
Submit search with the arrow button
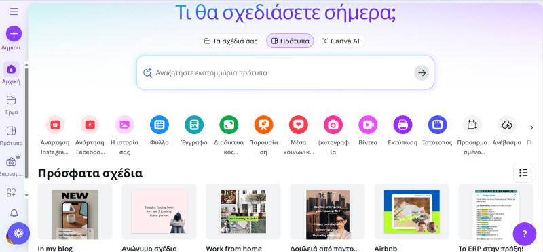pyautogui.click(x=422, y=73)
